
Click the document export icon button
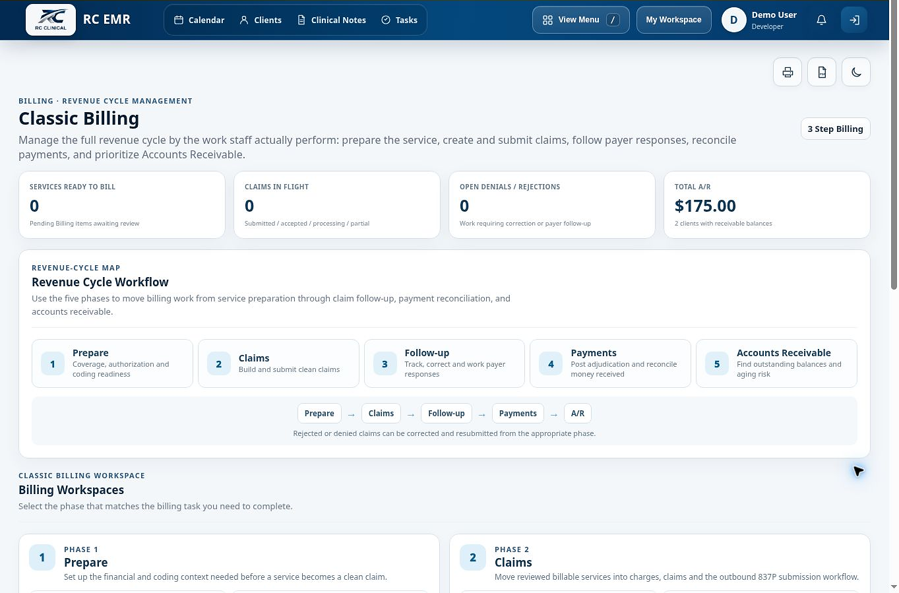[822, 72]
